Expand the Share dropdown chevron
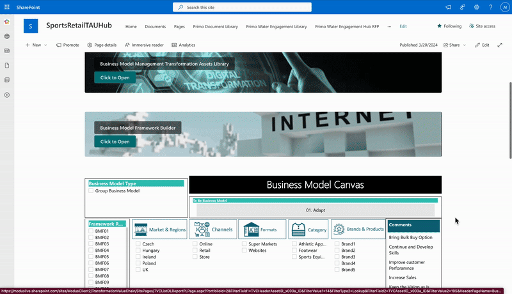Viewport: 512px width, 294px height. pyautogui.click(x=465, y=45)
